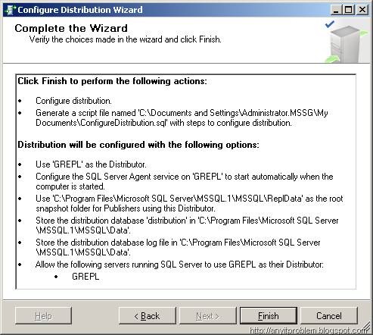Click the ConfigureDistribution.sql script file line
The width and height of the screenshot is (373, 335).
(182, 117)
